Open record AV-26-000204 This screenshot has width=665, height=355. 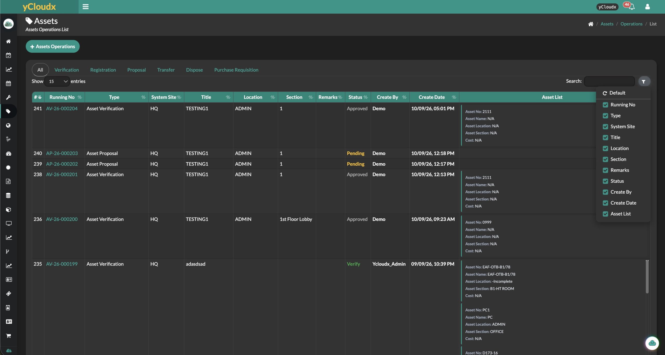pos(62,109)
